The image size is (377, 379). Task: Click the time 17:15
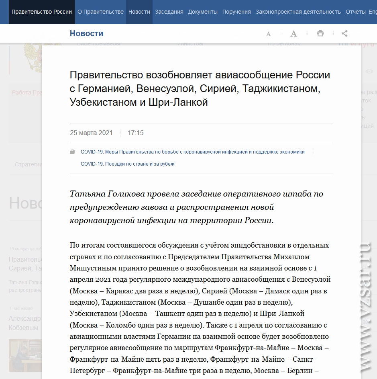pos(135,133)
